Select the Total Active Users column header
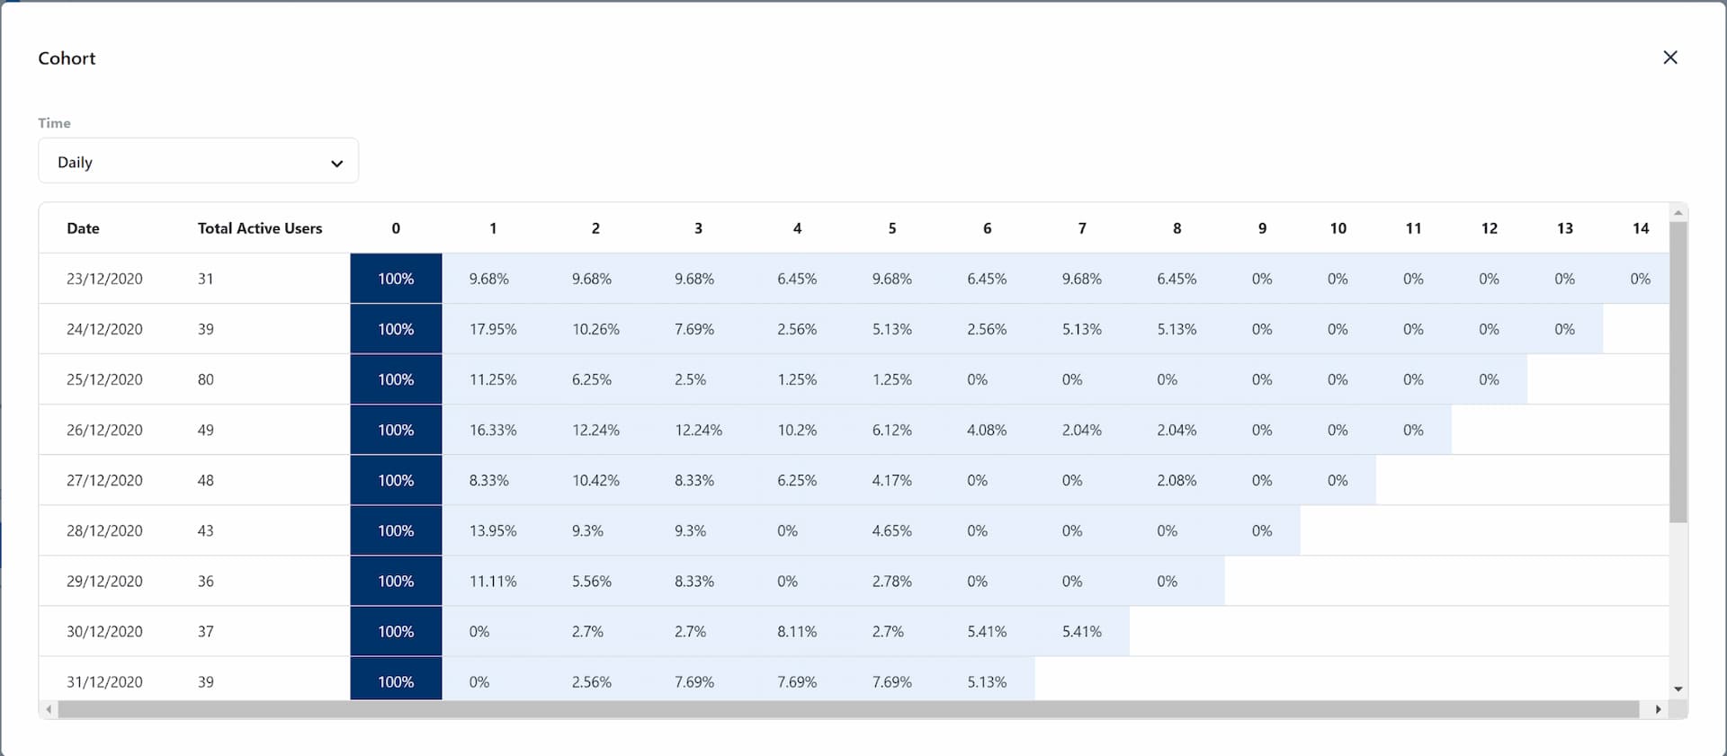 coord(260,228)
